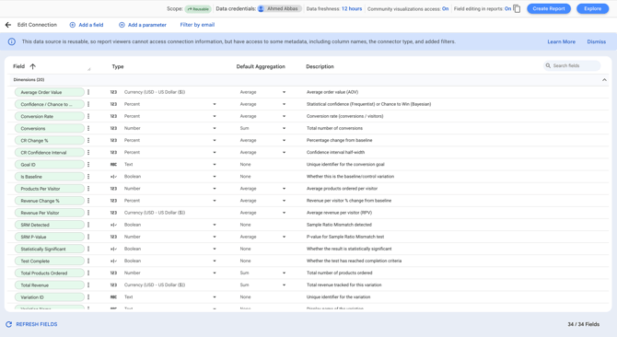Open three-dot menu for Average Order Value
Image resolution: width=617 pixels, height=337 pixels.
pyautogui.click(x=88, y=92)
